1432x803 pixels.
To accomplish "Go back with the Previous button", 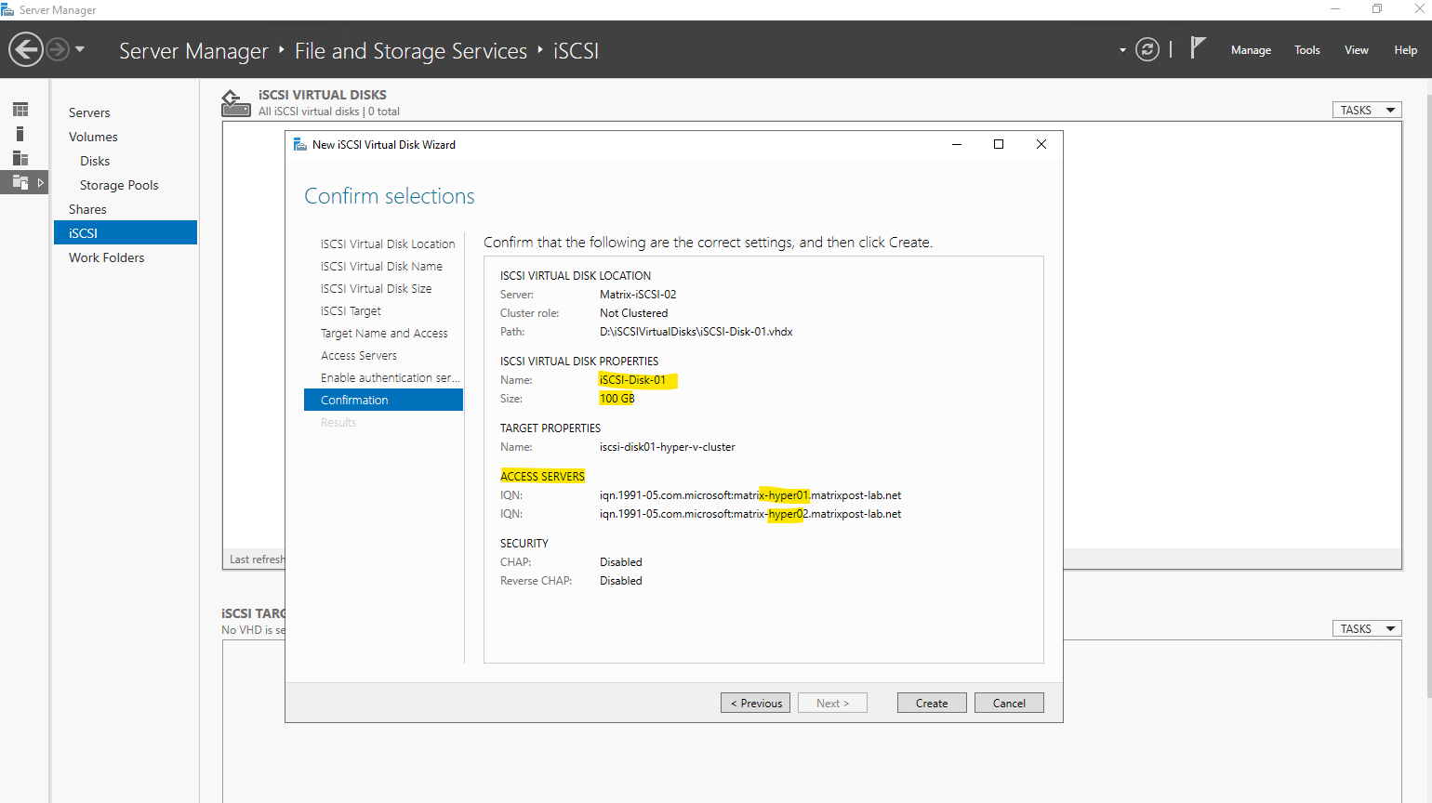I will point(755,703).
